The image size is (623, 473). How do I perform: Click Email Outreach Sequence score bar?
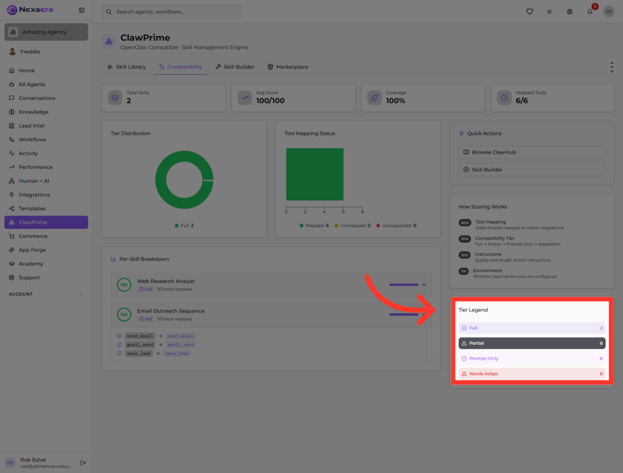point(404,314)
